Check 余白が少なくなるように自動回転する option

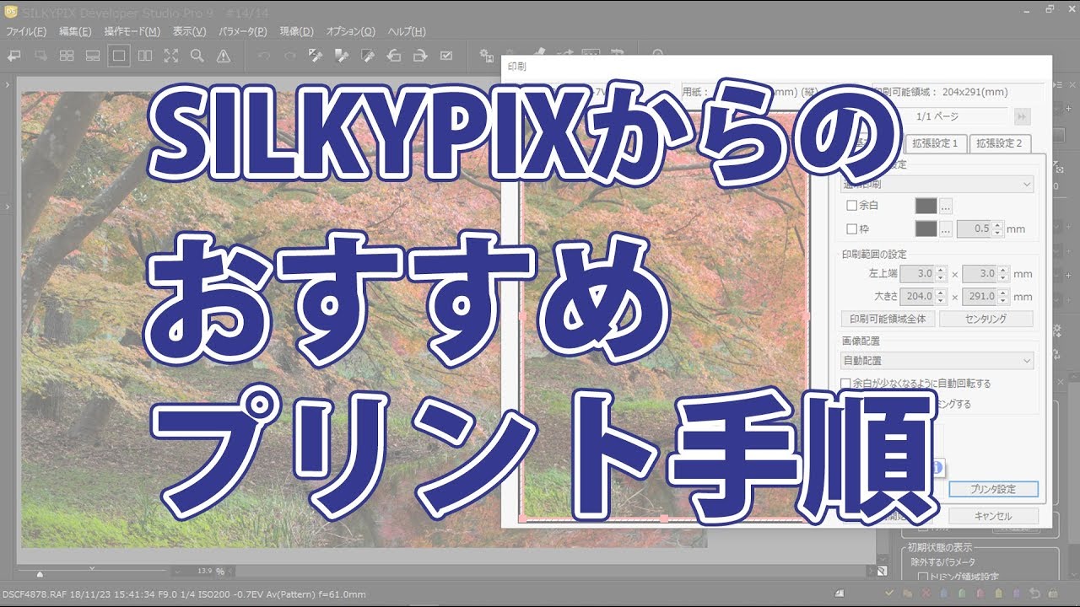pos(846,384)
